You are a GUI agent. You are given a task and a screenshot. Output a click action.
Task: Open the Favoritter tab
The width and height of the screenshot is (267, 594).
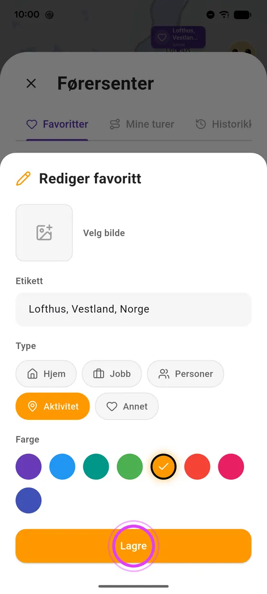tap(57, 124)
